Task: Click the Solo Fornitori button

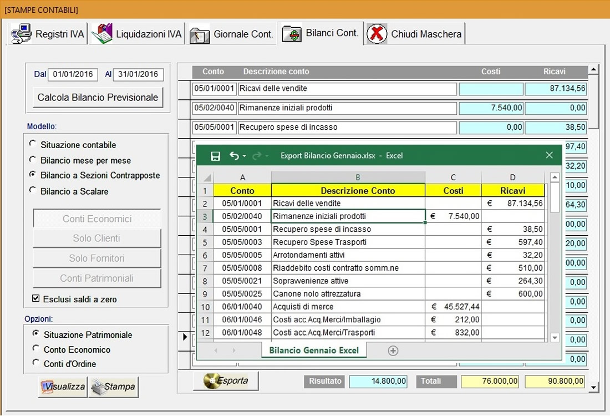Action: coord(97,258)
